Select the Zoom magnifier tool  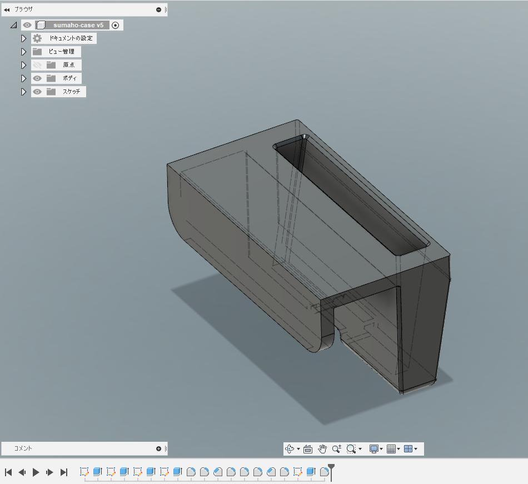336,448
